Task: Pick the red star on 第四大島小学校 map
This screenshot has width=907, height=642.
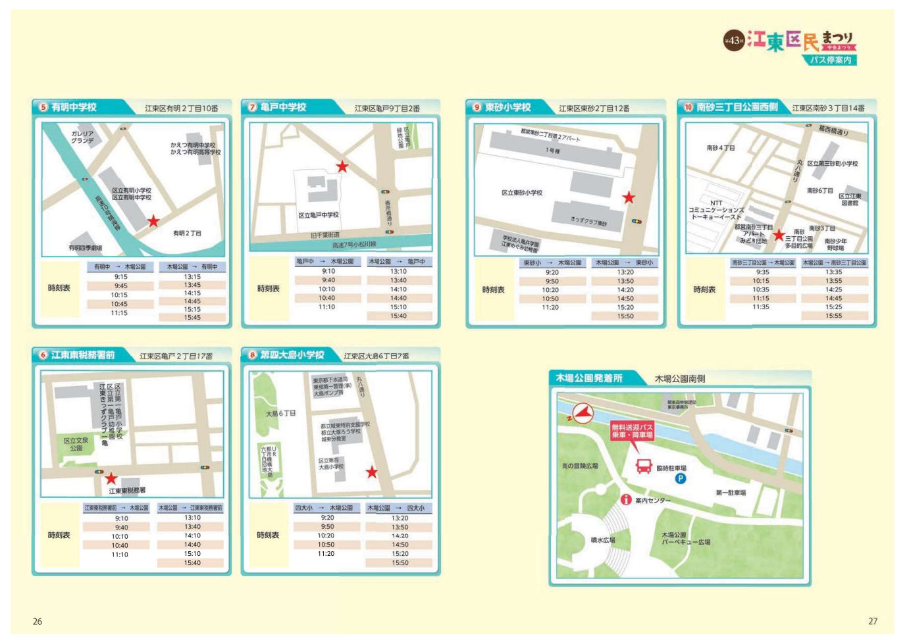Action: pos(372,472)
